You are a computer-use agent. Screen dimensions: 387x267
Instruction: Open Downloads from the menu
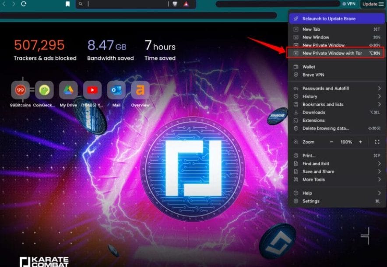337,113
